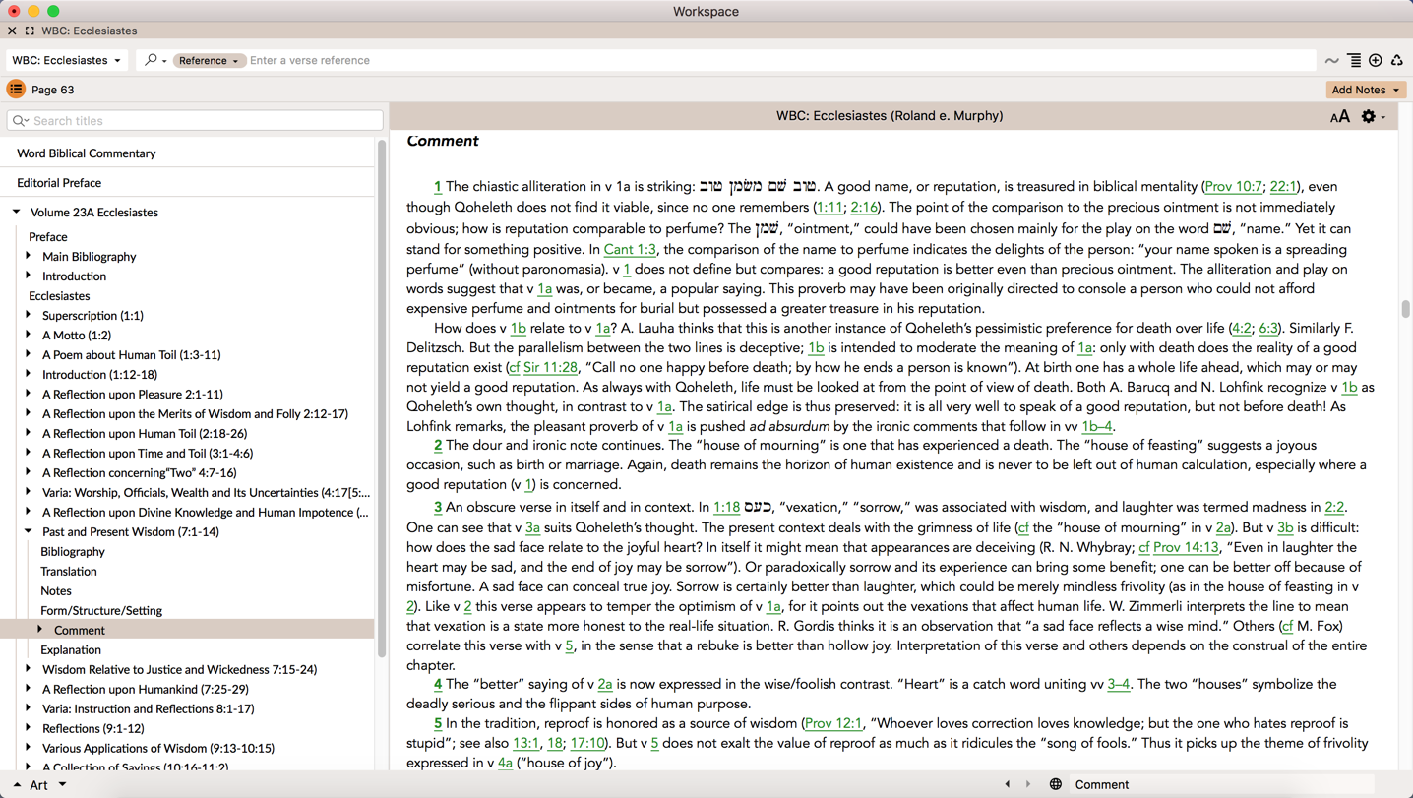The height and width of the screenshot is (798, 1413).
Task: Expand the Main Bibliography node
Action: (29, 256)
